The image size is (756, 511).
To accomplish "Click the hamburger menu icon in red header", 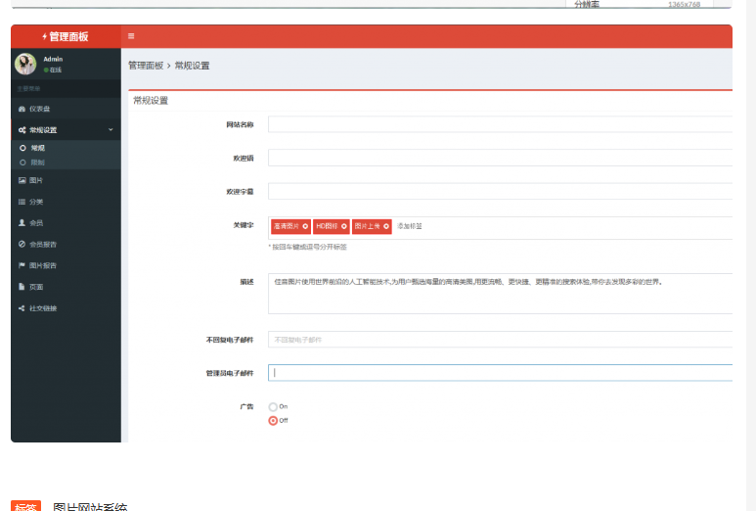I will coord(131,36).
